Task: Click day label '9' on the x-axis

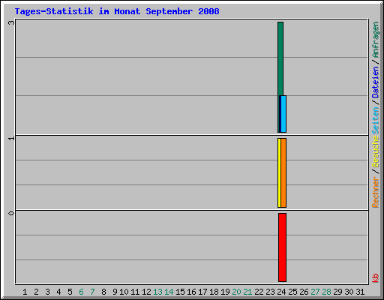Action: (115, 292)
